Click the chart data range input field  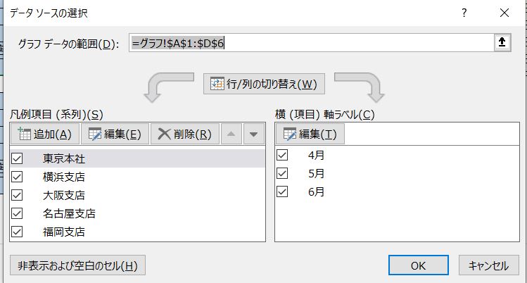click(x=310, y=43)
